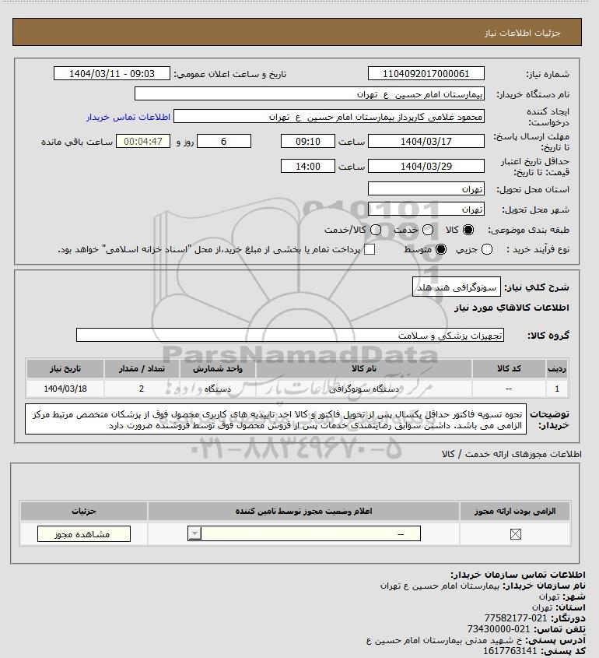Click the واحد شمارش column header
Screen dimensions: 599x658
[218, 368]
